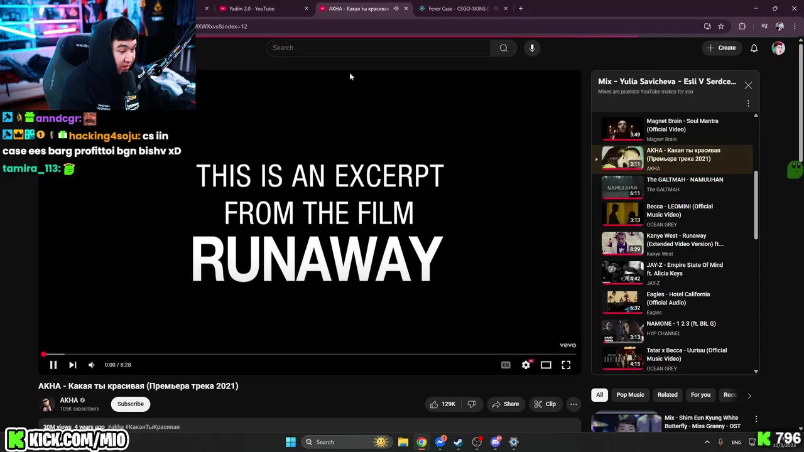Open more actions menu beside Clip
This screenshot has height=452, width=804.
(x=573, y=404)
